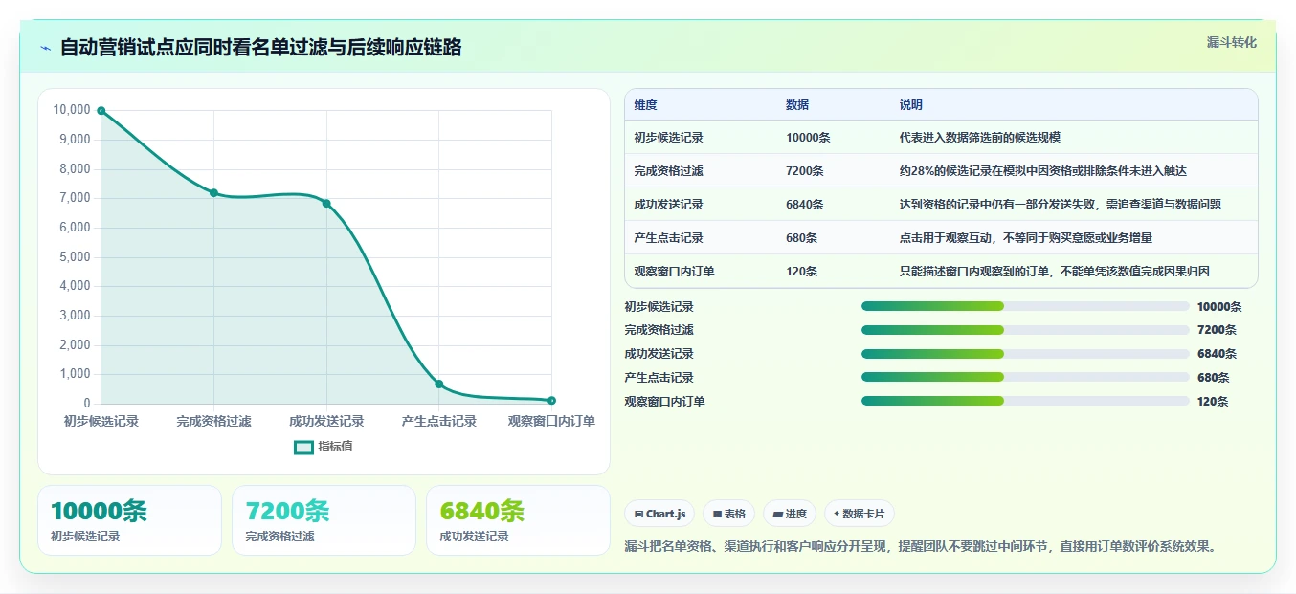Click the 完成资格过滤 progress bar
This screenshot has height=594, width=1296.
point(1025,330)
